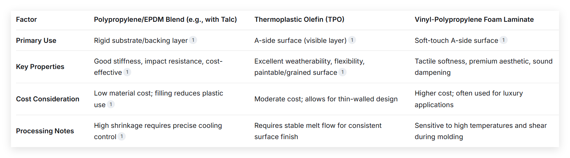Click the 'Moderate cost; allows for thin-walled design' cell
Viewport: 570px width, 158px height.
pos(326,99)
